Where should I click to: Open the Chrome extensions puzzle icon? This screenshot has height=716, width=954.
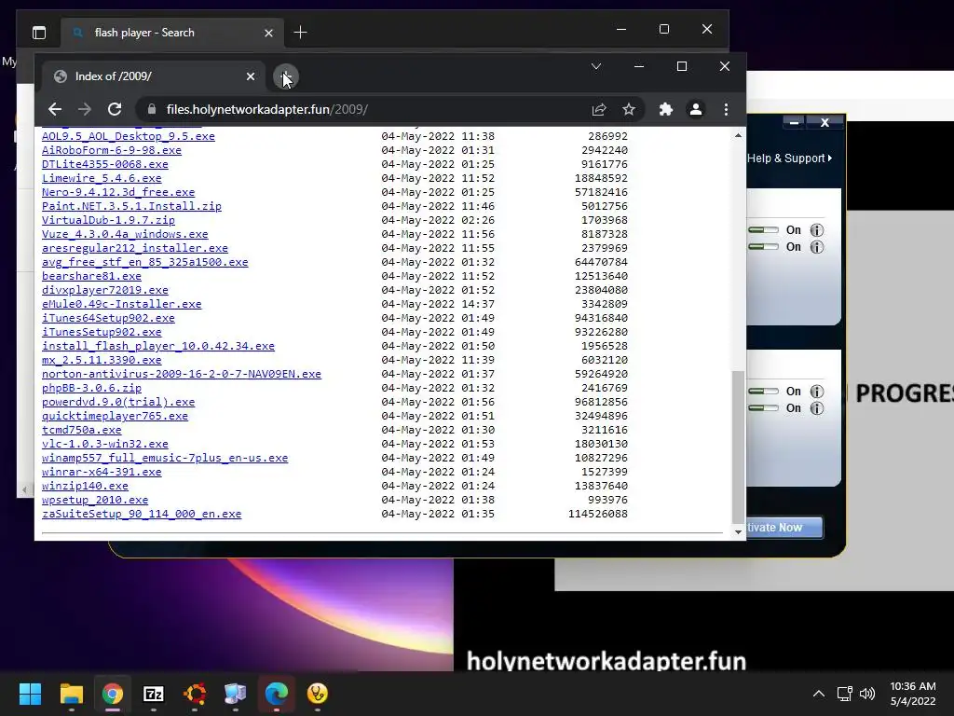pyautogui.click(x=665, y=110)
